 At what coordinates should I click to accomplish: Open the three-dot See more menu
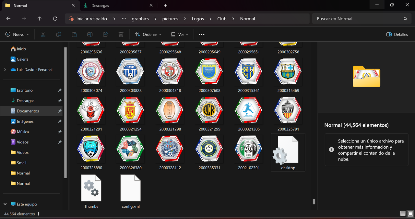[x=202, y=34]
